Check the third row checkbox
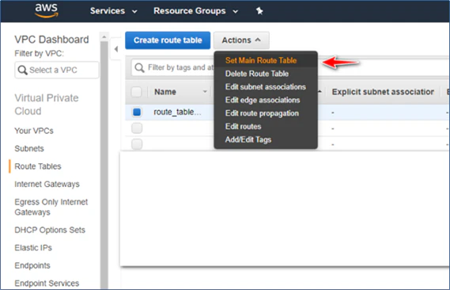This screenshot has width=450, height=290. (137, 144)
